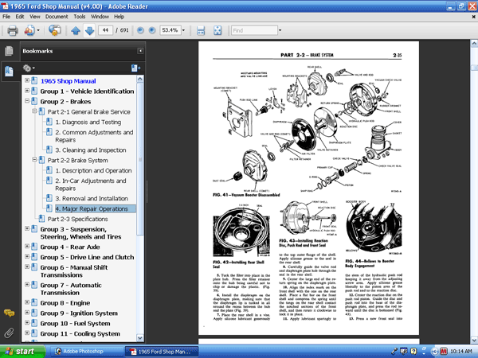Click the page number field showing 44
Image resolution: width=478 pixels, height=358 pixels.
(x=105, y=30)
